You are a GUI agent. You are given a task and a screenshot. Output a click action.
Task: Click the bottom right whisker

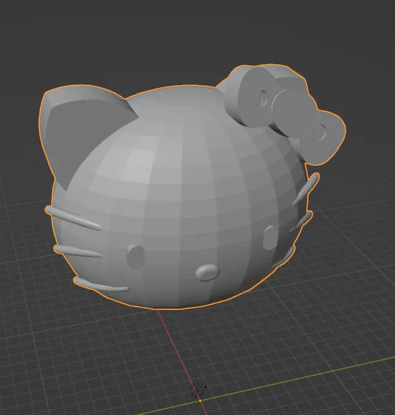(285, 255)
